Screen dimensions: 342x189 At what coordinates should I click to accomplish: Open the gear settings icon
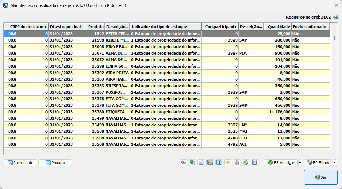pyautogui.click(x=237, y=163)
